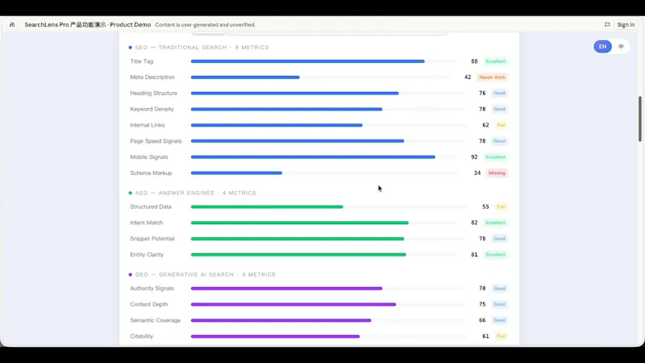Viewport: 645px width, 363px height.
Task: Click the page vertical scrollbar thumb
Action: (x=640, y=119)
